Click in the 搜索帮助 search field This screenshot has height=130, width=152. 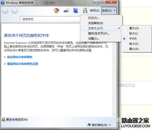(x=50, y=19)
